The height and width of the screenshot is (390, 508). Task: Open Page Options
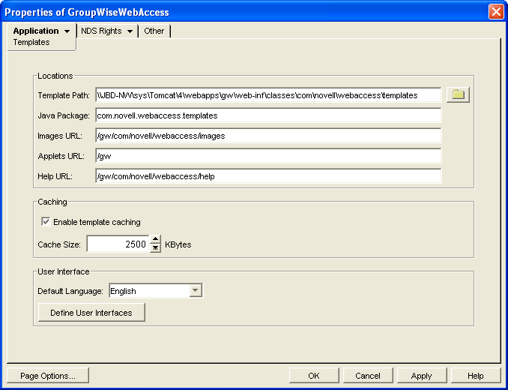click(48, 376)
